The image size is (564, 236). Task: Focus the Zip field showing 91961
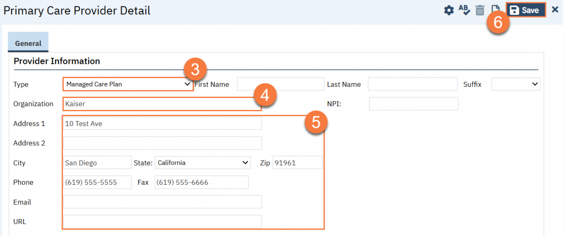tap(297, 163)
